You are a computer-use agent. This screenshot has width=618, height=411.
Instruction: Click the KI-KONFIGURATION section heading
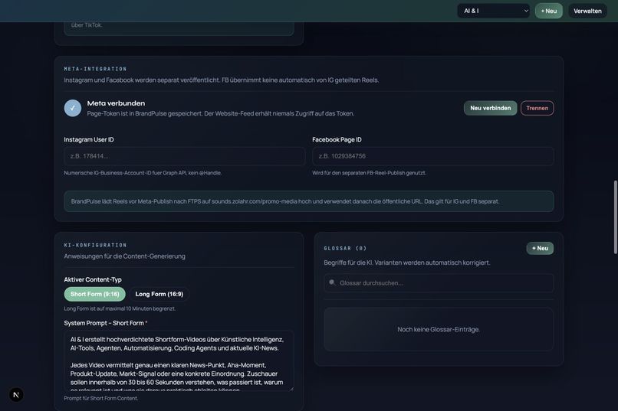pyautogui.click(x=95, y=245)
